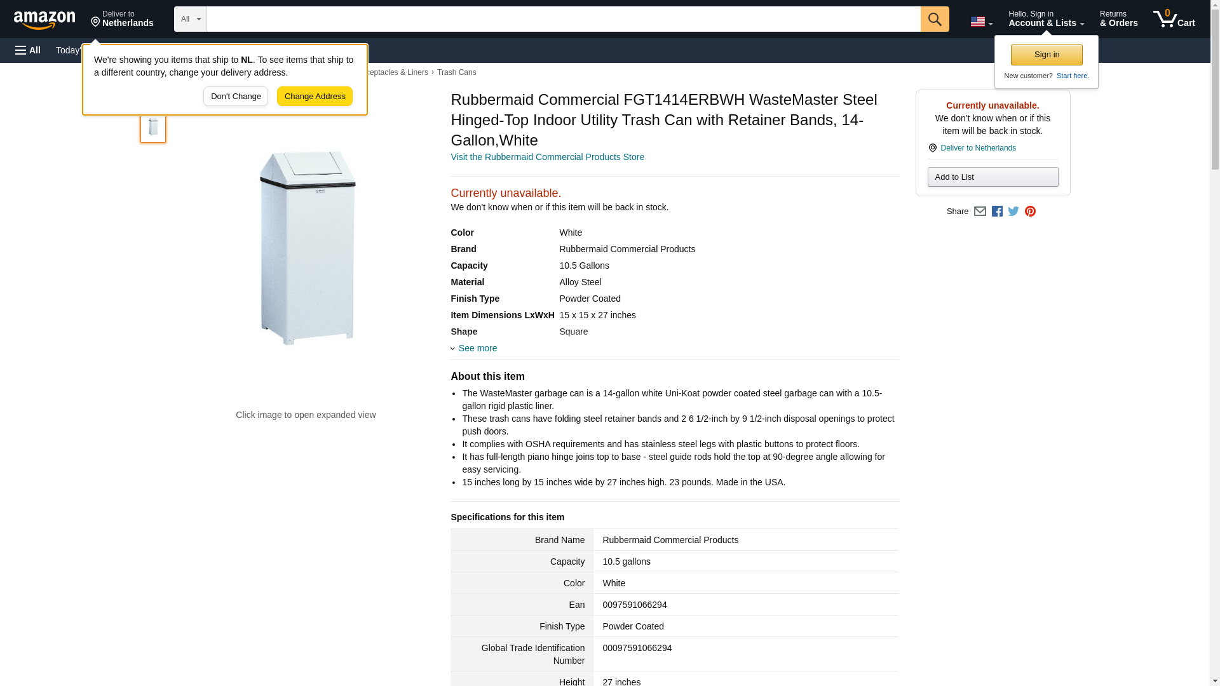This screenshot has height=686, width=1220.
Task: Share product on Twitter
Action: tap(1013, 212)
